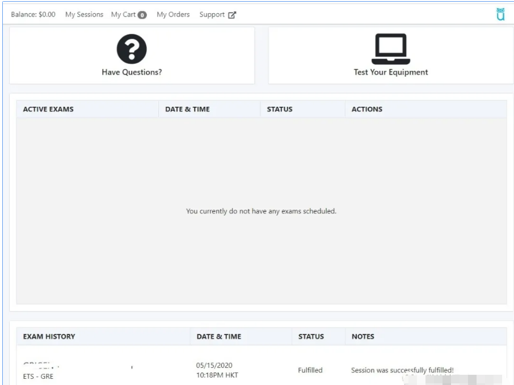Image resolution: width=514 pixels, height=385 pixels.
Task: Select the Test Your Equipment label
Action: [390, 72]
